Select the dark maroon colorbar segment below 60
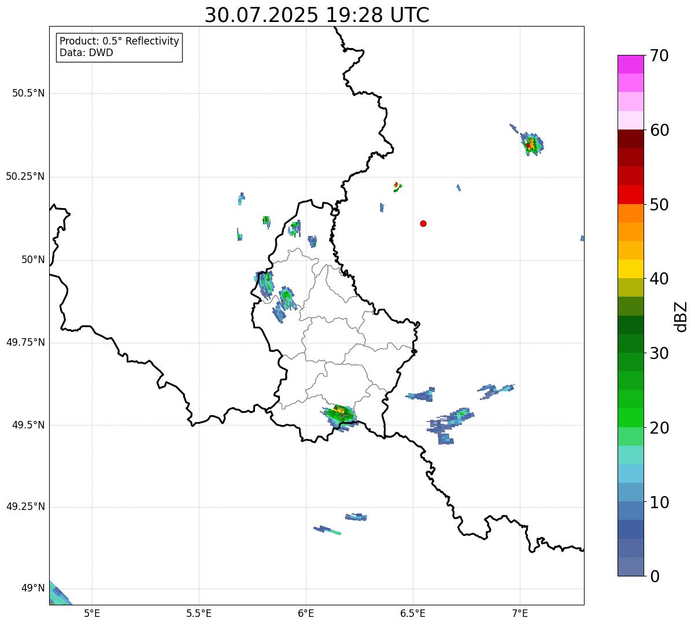The width and height of the screenshot is (695, 625). (630, 139)
